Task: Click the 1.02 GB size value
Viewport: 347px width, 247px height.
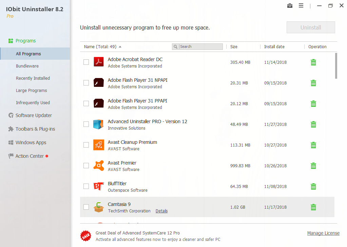Action: click(238, 207)
